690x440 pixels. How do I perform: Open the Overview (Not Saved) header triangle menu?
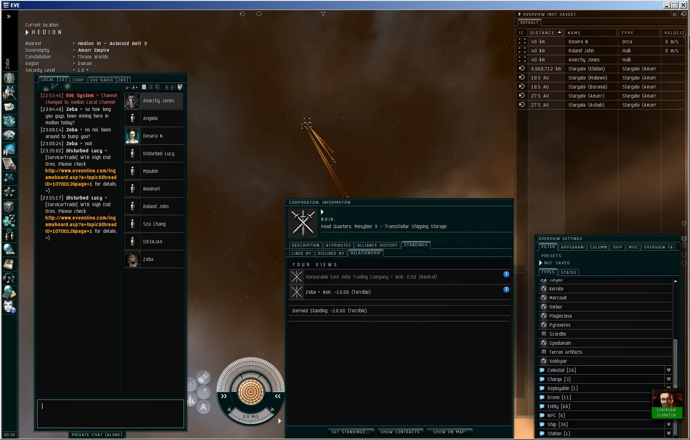click(x=519, y=14)
